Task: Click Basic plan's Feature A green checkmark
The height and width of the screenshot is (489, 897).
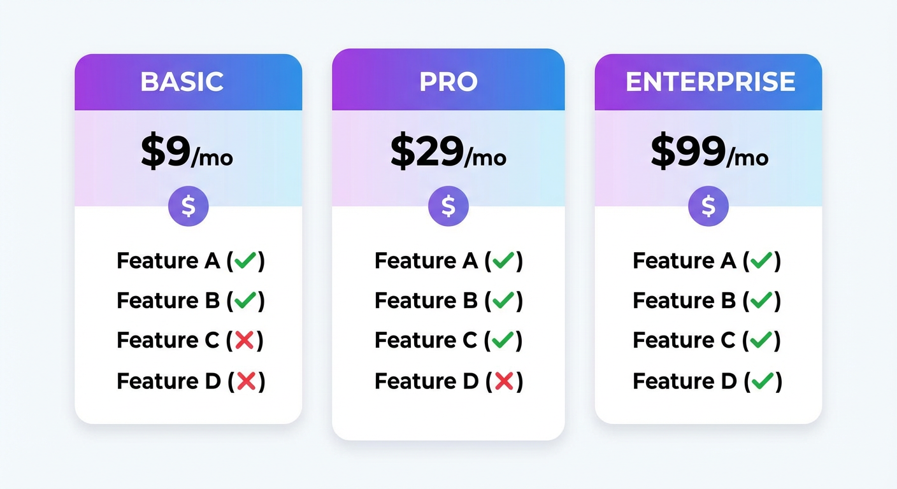Action: point(246,260)
